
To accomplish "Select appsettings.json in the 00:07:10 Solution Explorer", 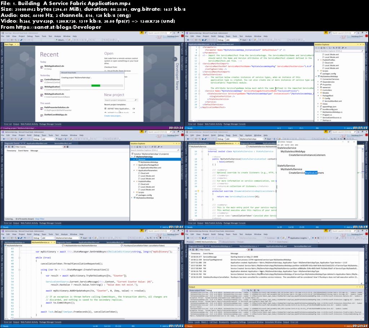I will coord(329,107).
